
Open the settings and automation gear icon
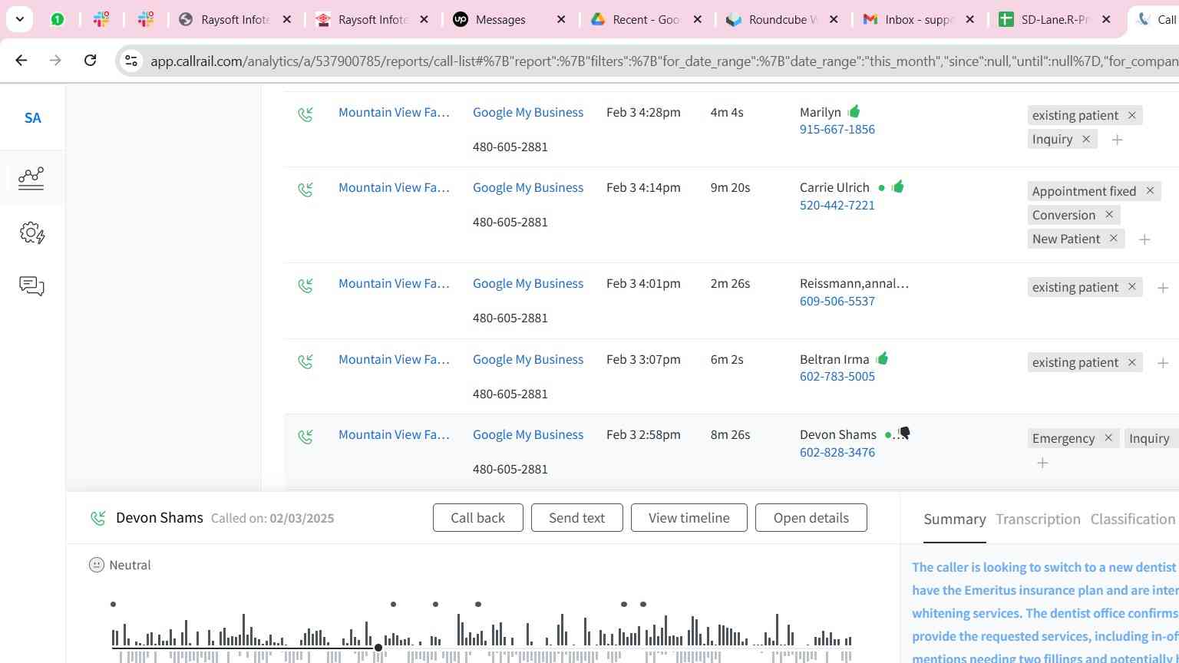click(x=32, y=233)
